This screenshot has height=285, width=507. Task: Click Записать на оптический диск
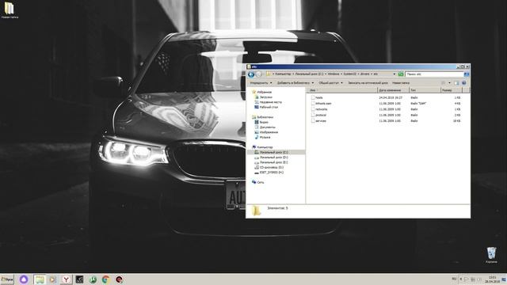click(x=368, y=83)
